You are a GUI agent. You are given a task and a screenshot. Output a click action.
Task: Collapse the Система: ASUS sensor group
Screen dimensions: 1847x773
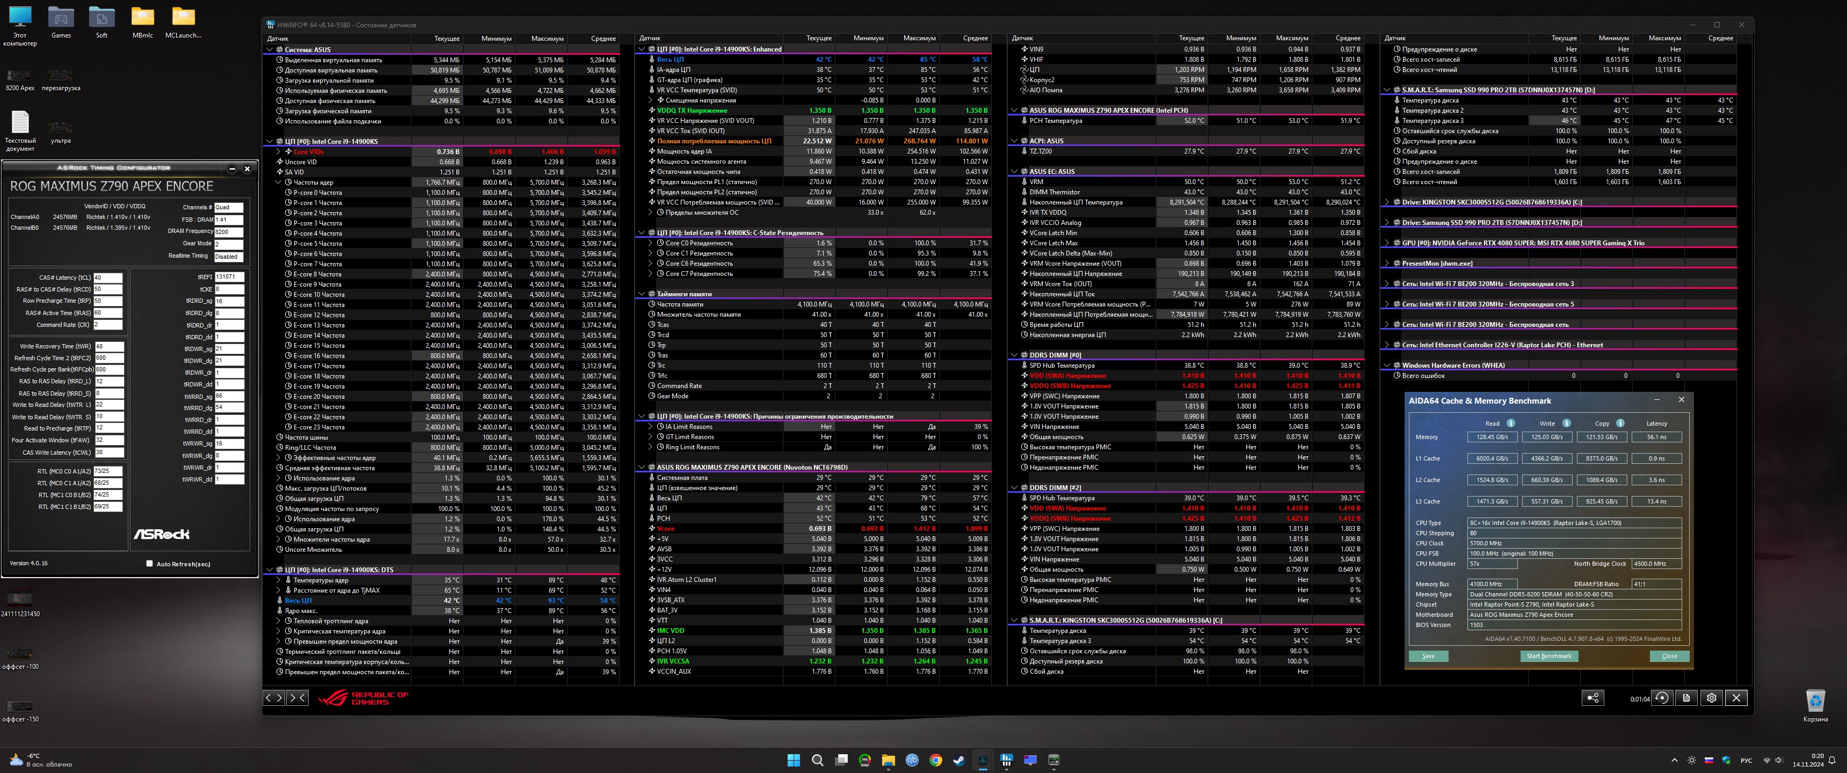(270, 49)
